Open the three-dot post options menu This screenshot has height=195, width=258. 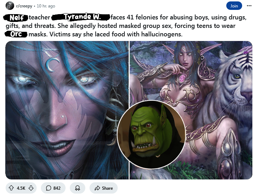click(249, 6)
